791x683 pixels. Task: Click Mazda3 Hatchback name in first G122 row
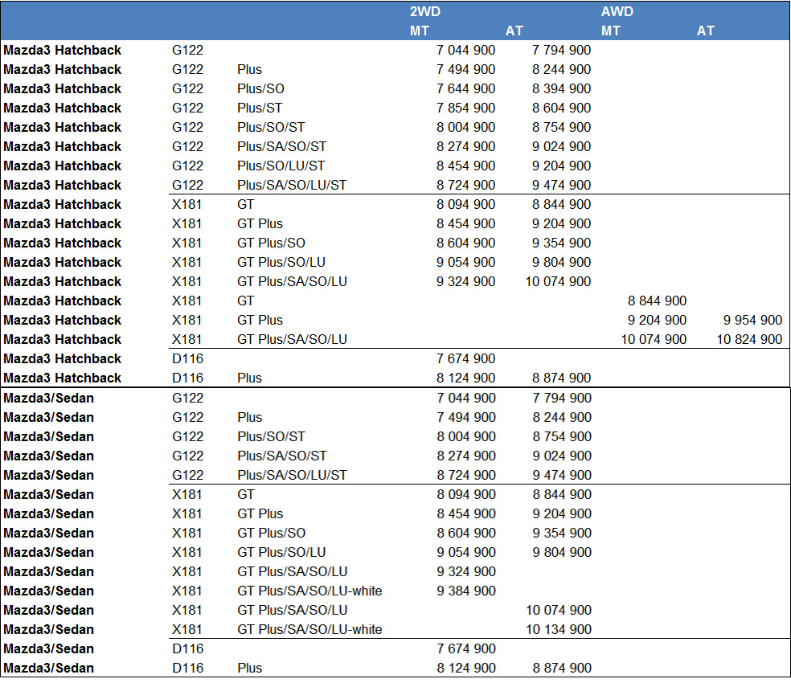[62, 50]
